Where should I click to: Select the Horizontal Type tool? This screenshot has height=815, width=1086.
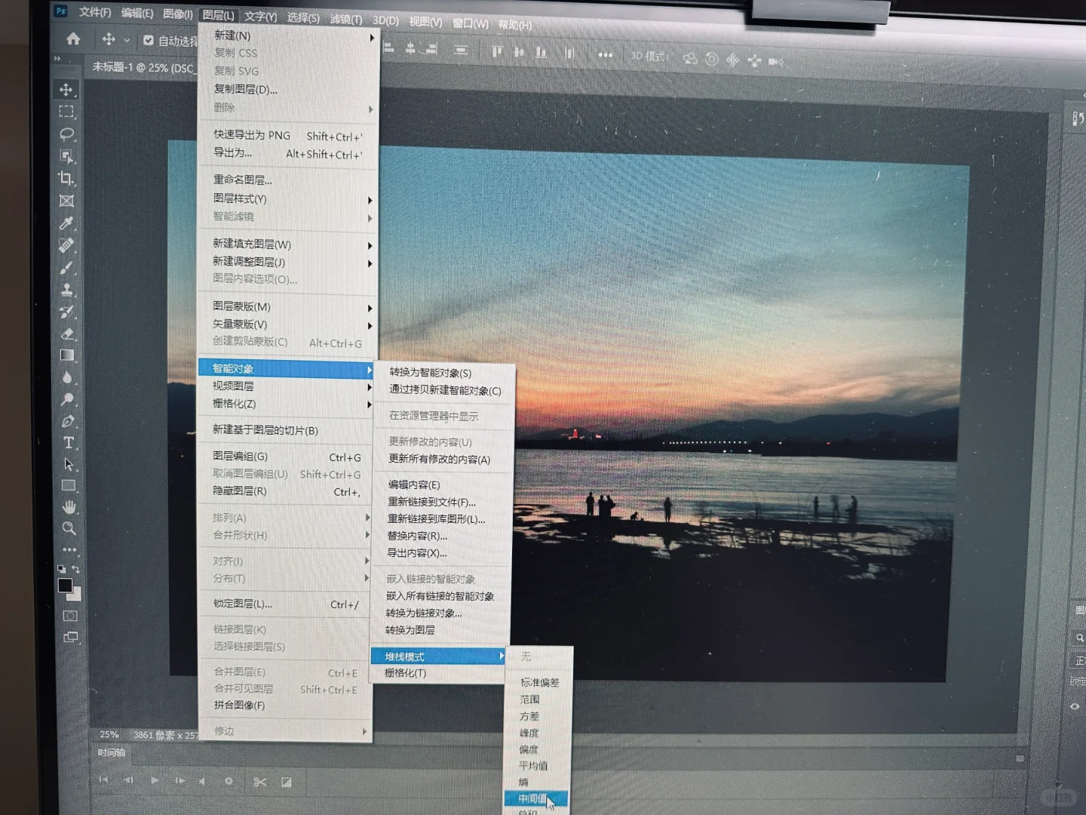[67, 443]
